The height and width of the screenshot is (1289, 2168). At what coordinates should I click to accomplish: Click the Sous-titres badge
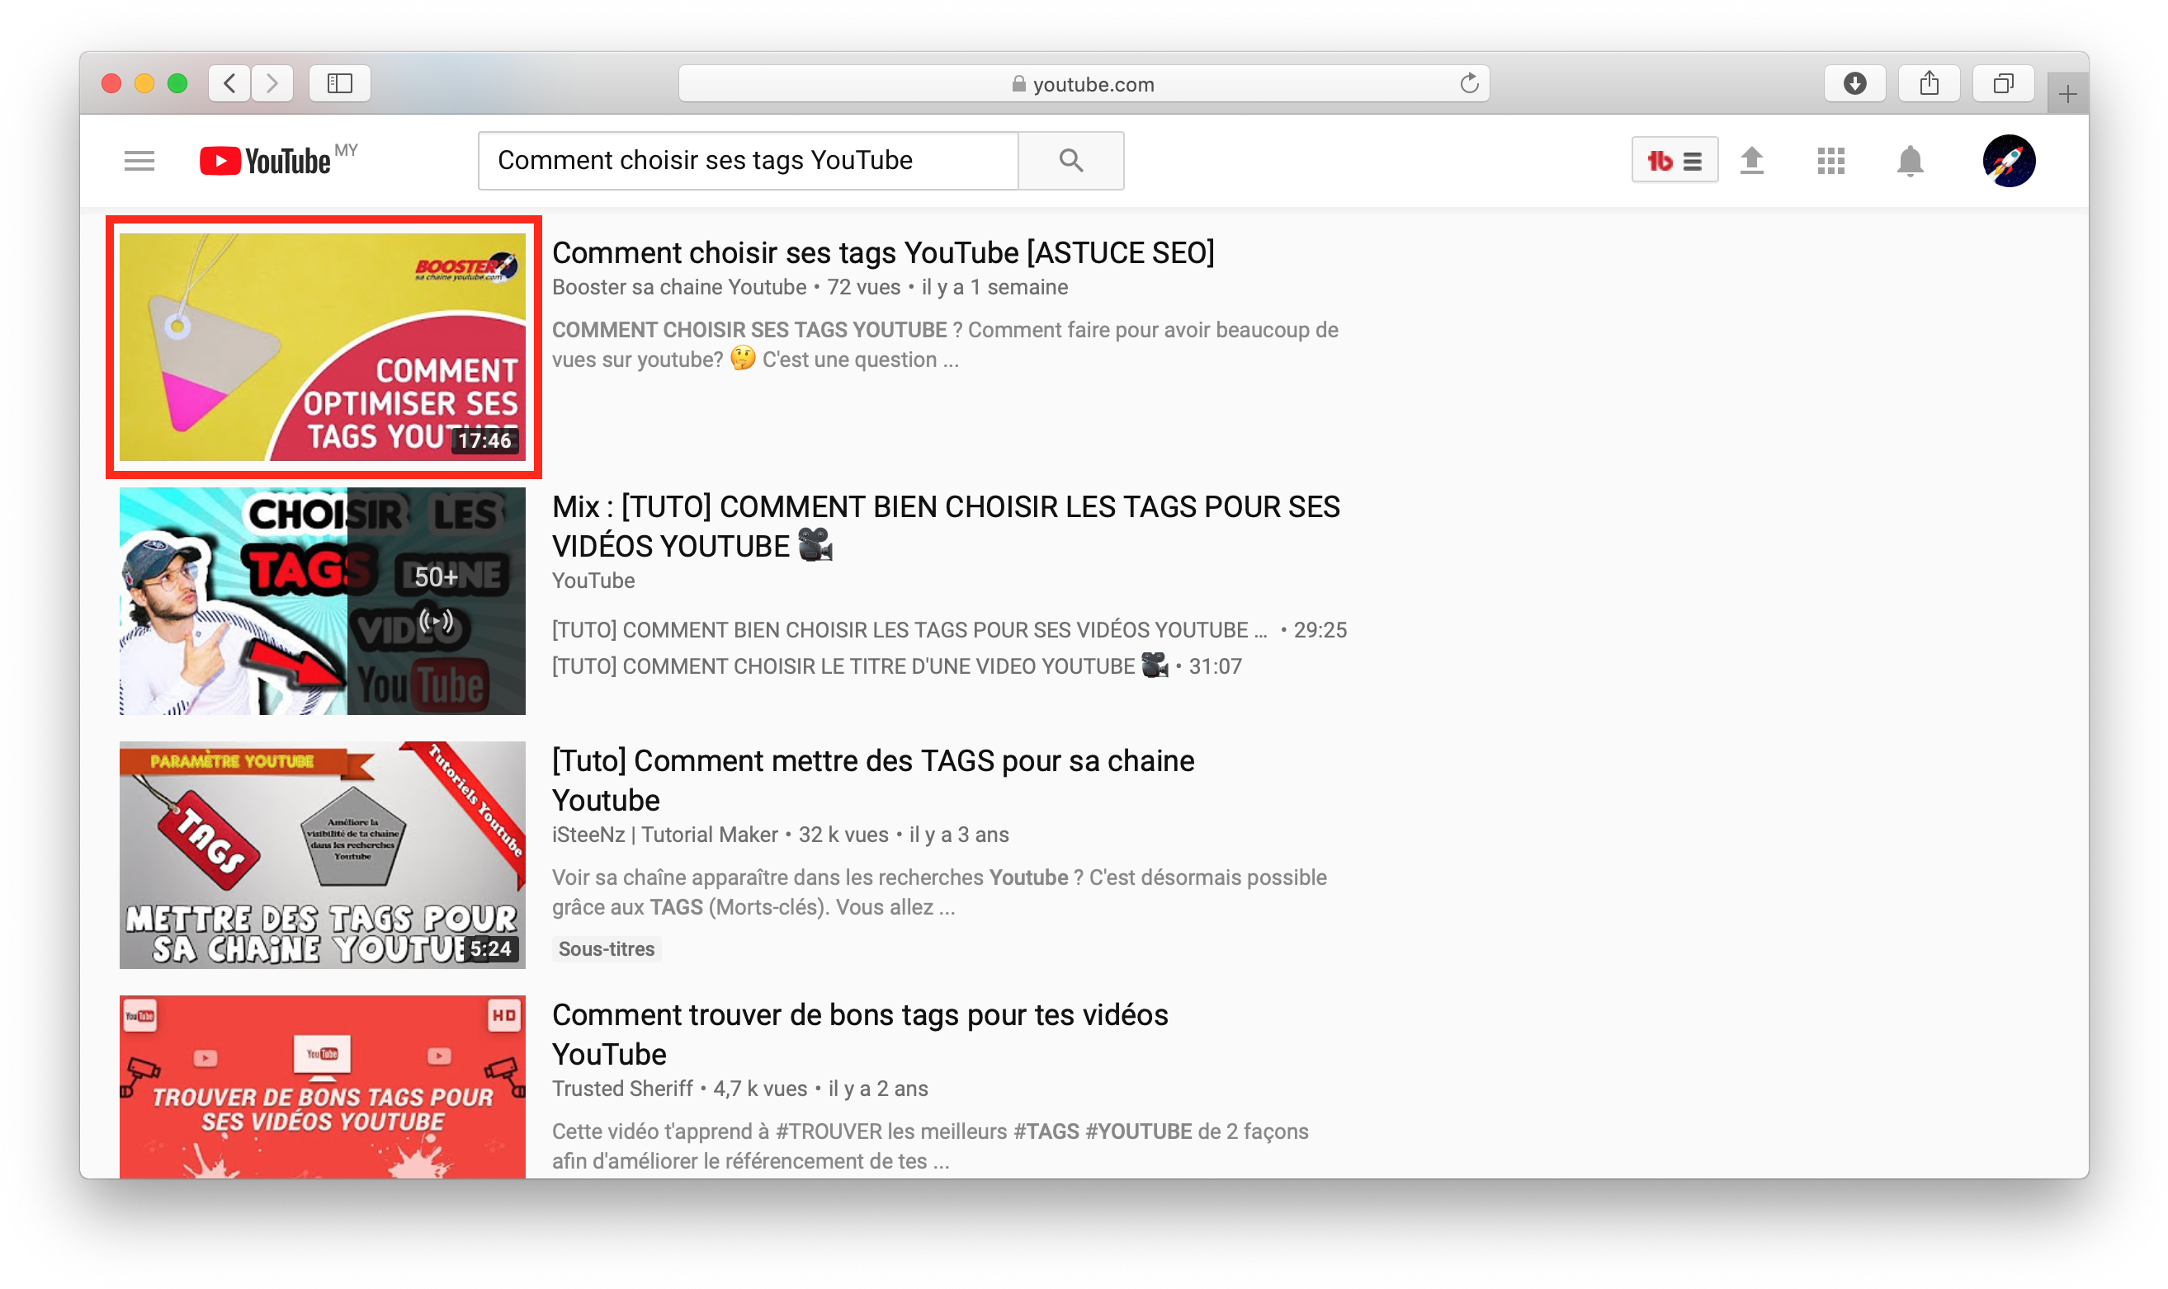[606, 948]
